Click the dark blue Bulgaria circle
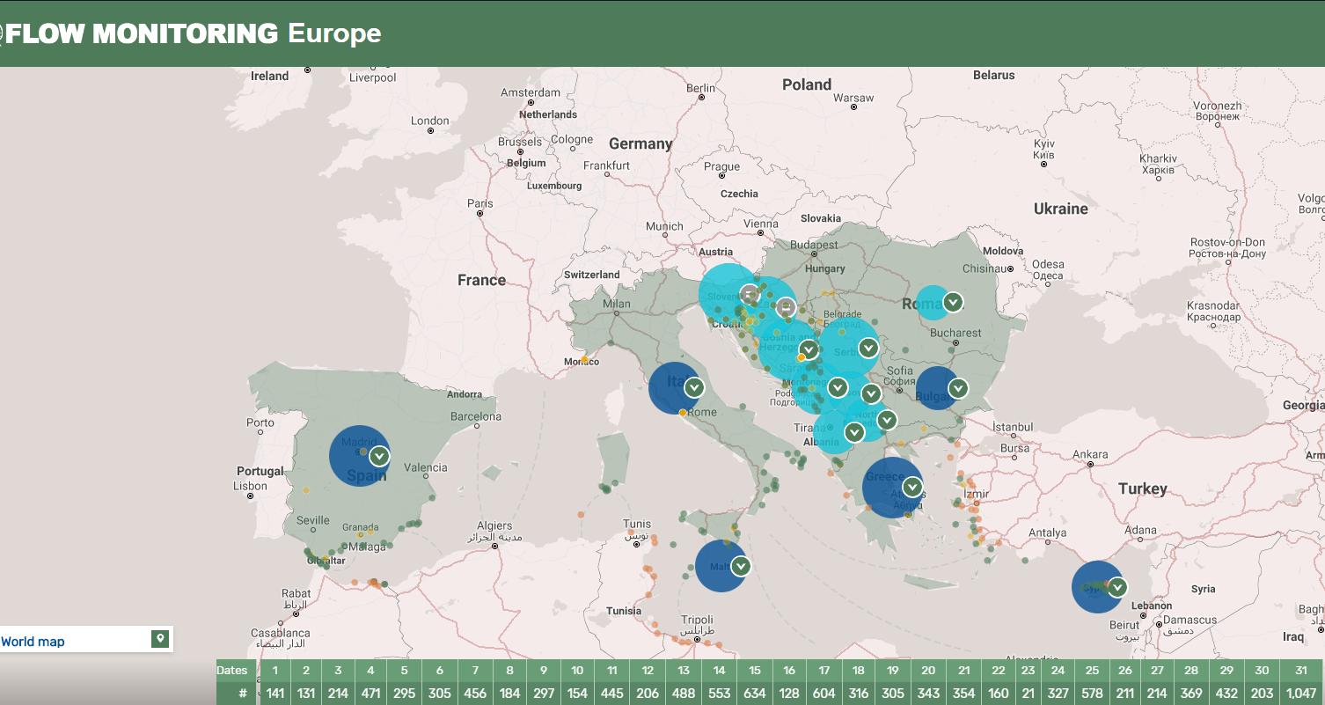 pos(938,387)
